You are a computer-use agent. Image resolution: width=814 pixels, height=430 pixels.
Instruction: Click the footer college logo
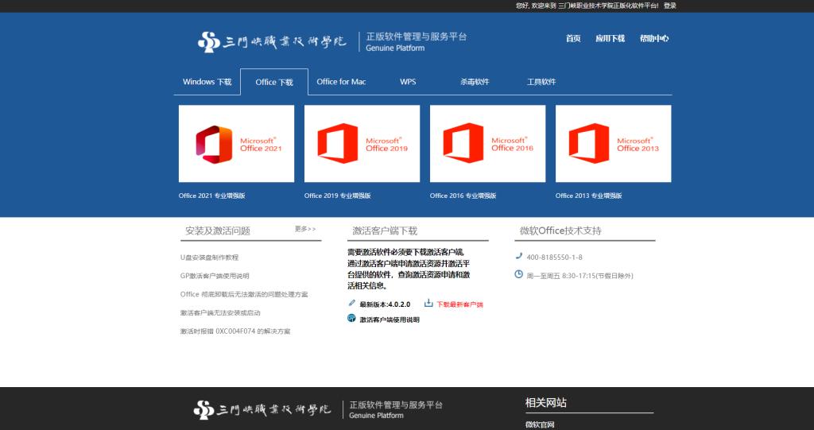pyautogui.click(x=262, y=409)
